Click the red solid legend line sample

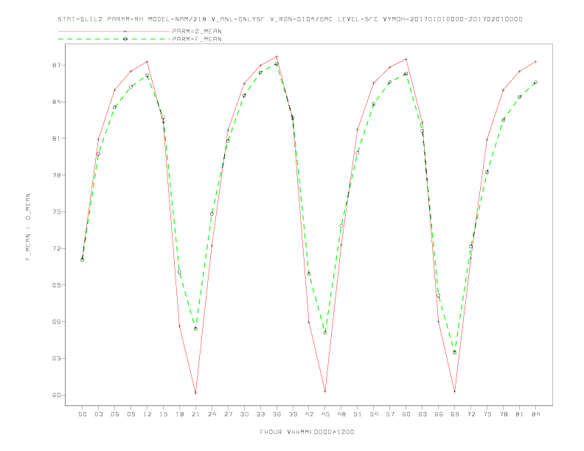tap(114, 31)
